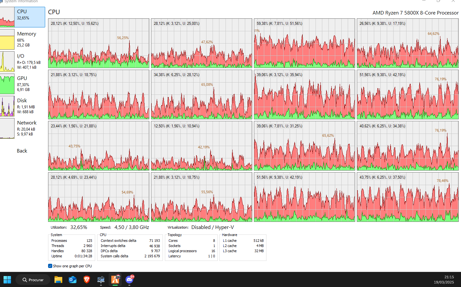Click the DPCs delta value 9 707

point(155,251)
